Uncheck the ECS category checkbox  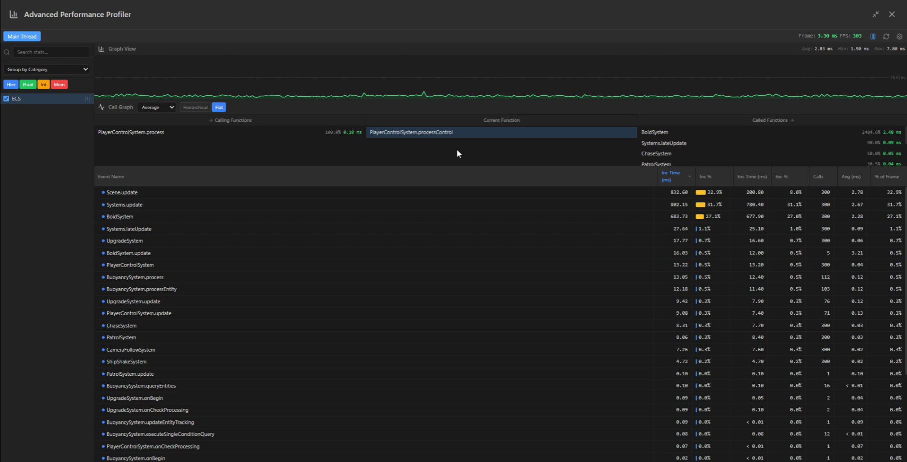pyautogui.click(x=6, y=99)
